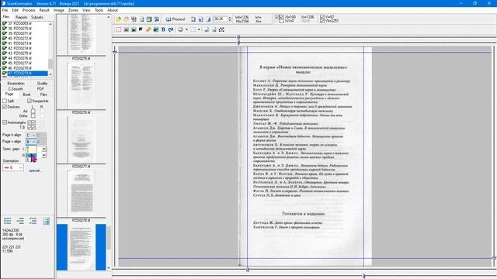Switch to the Subsets tab
Viewport: 497px width, 279px height.
[37, 17]
